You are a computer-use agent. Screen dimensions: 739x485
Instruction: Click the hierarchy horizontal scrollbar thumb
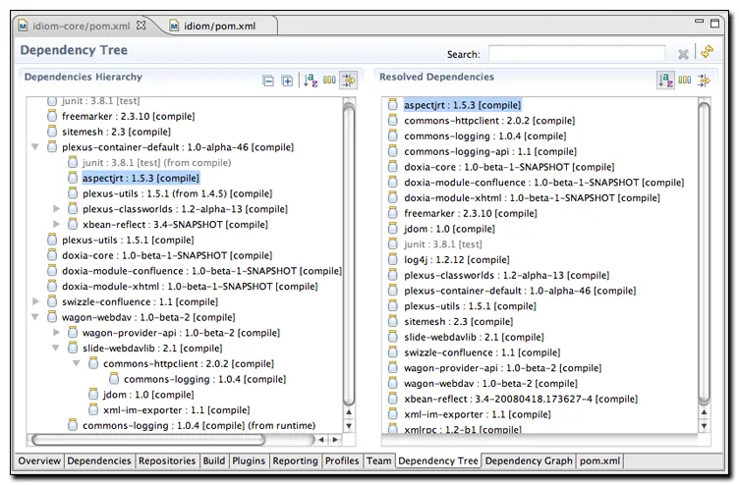148,440
